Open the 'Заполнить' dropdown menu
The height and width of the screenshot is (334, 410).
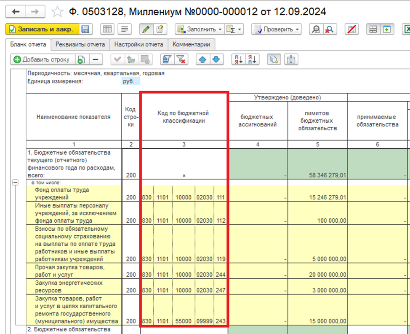[x=200, y=29]
